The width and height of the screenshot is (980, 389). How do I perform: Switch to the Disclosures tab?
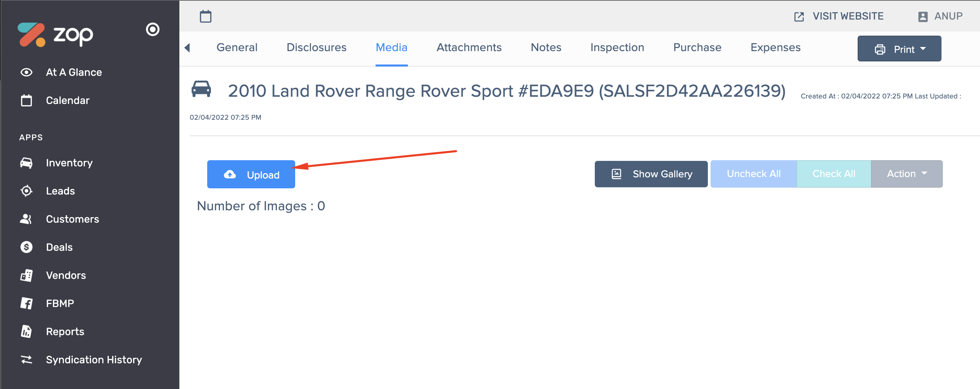pyautogui.click(x=316, y=47)
